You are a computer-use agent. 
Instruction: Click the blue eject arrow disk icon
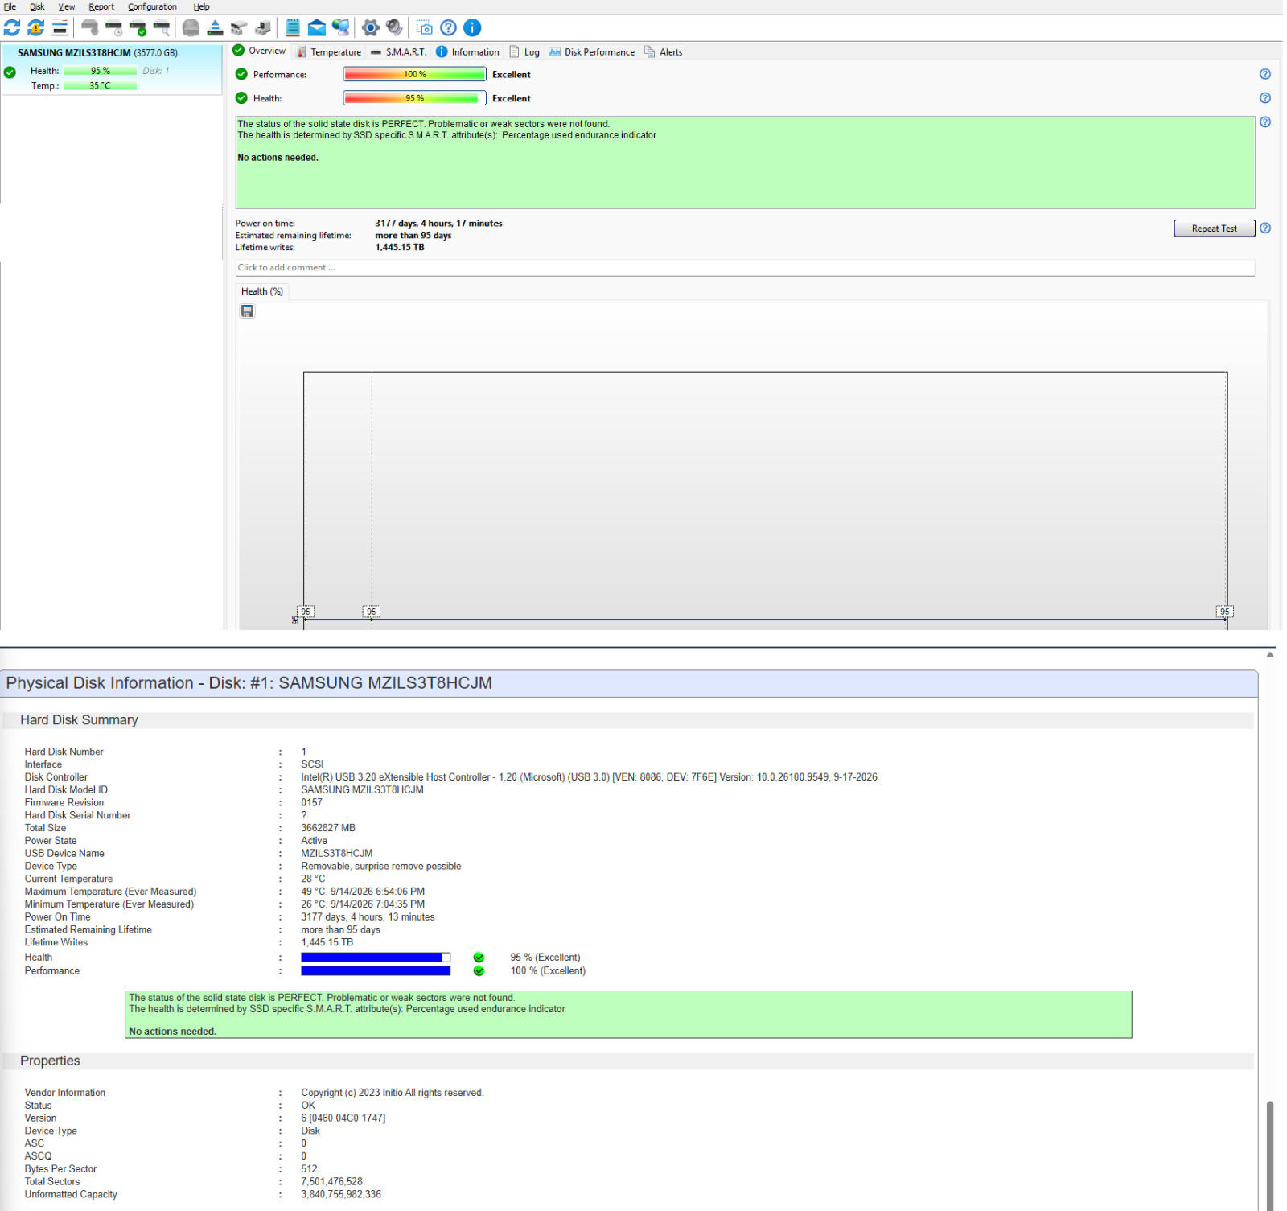pyautogui.click(x=215, y=28)
